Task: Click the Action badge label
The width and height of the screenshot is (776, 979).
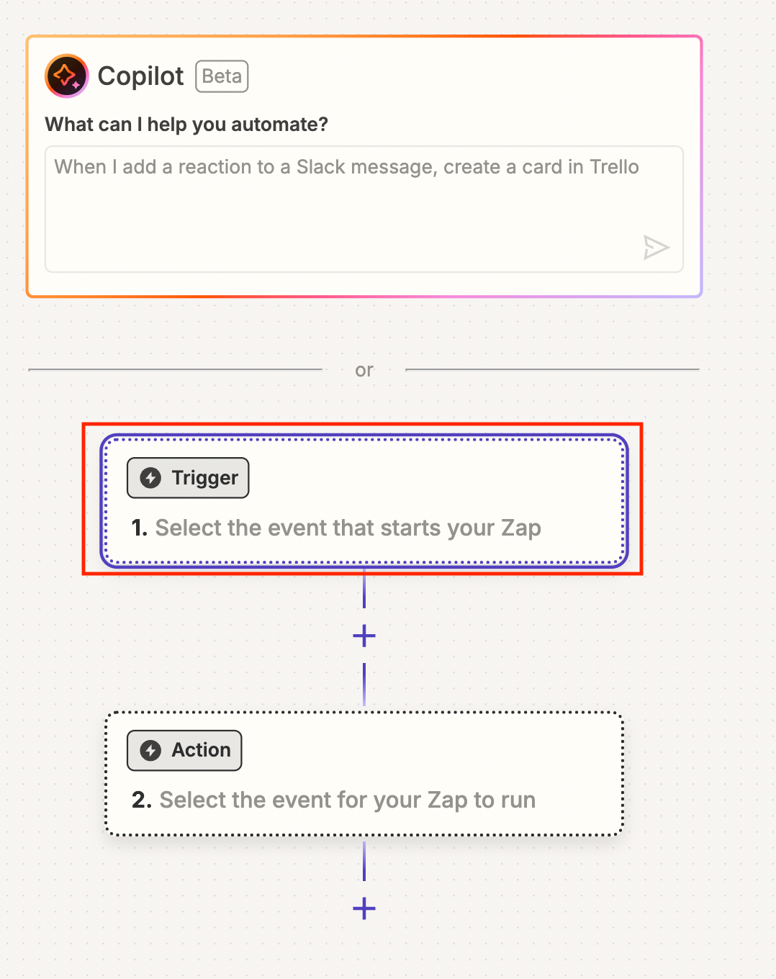Action: point(201,750)
